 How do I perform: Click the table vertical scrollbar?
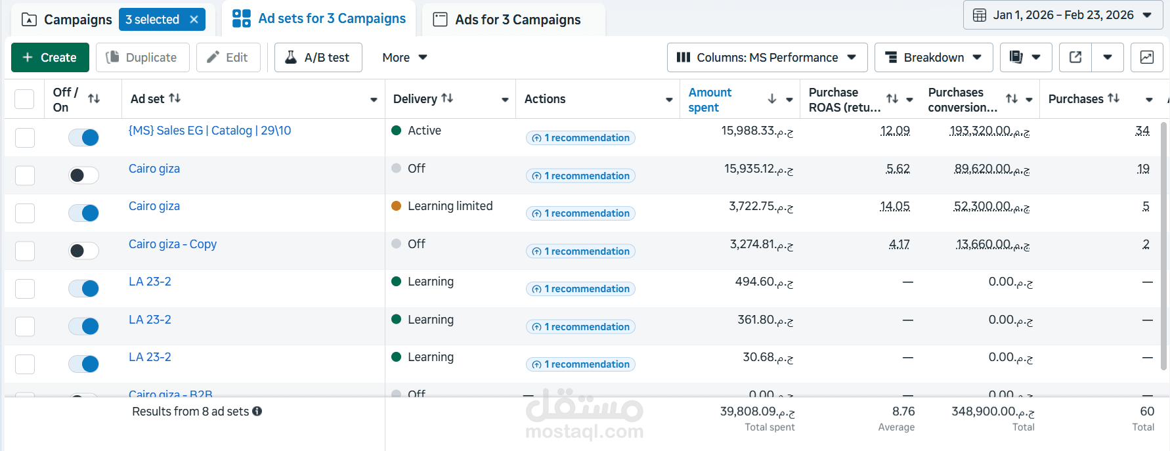pyautogui.click(x=1165, y=246)
